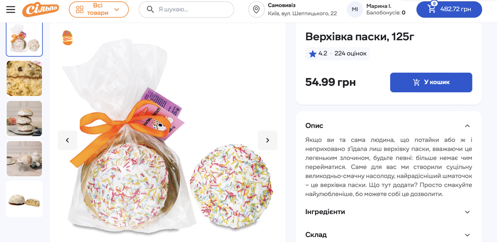Show the next product image arrow
497x242 pixels.
[x=267, y=140]
